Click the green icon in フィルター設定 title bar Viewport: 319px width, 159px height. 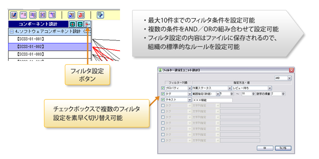160,70
